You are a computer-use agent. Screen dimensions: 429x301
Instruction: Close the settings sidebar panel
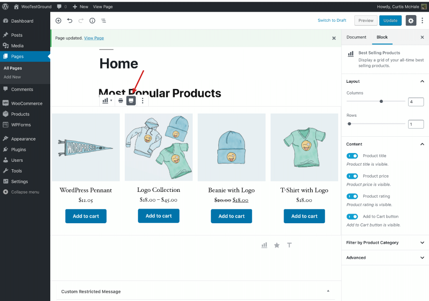point(422,37)
